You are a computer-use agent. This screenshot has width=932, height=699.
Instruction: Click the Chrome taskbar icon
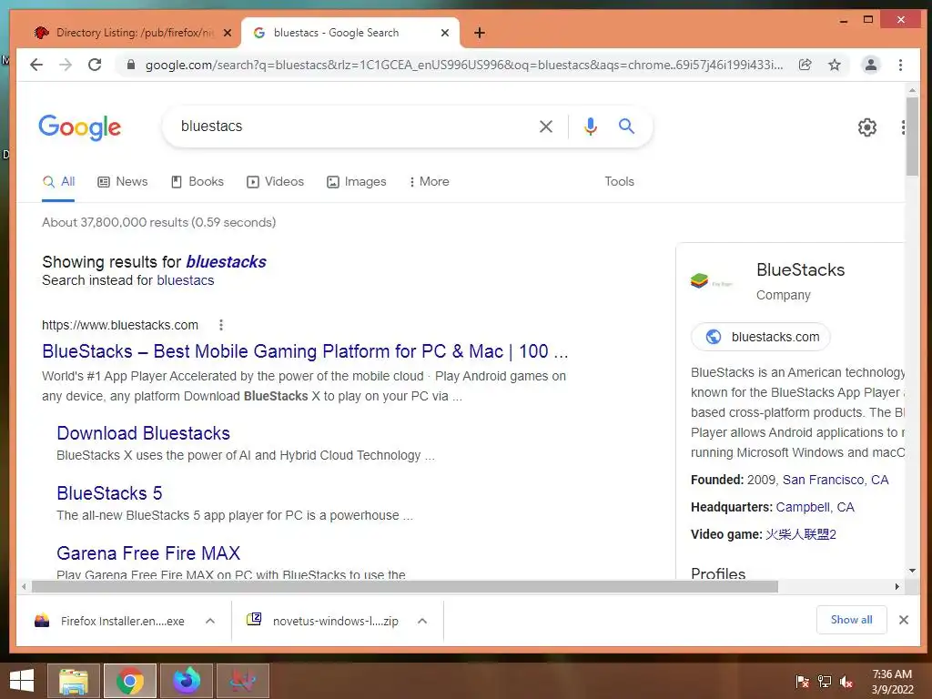coord(129,681)
